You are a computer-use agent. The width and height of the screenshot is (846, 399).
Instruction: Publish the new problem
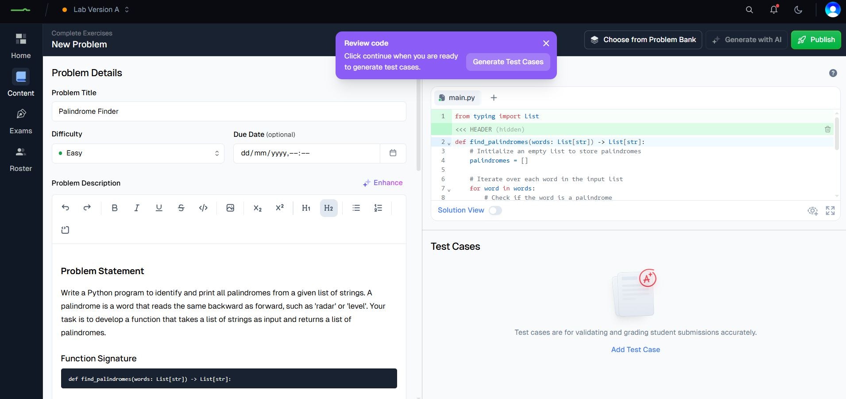tap(816, 39)
